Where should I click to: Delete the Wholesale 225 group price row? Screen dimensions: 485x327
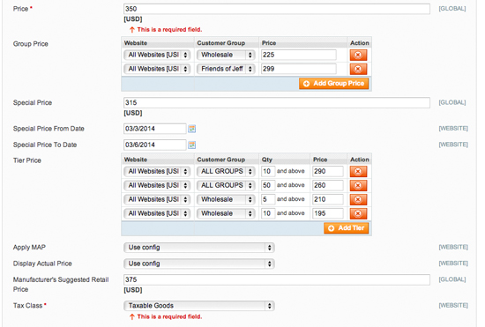point(358,55)
